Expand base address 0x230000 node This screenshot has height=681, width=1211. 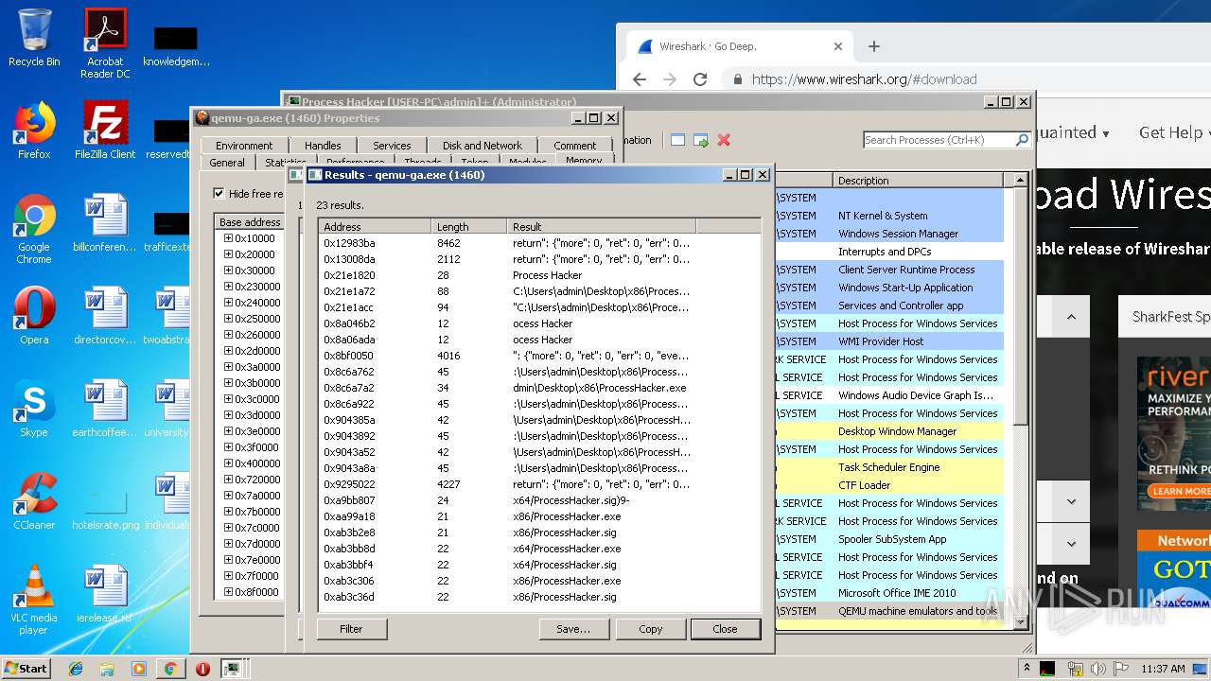pyautogui.click(x=228, y=287)
